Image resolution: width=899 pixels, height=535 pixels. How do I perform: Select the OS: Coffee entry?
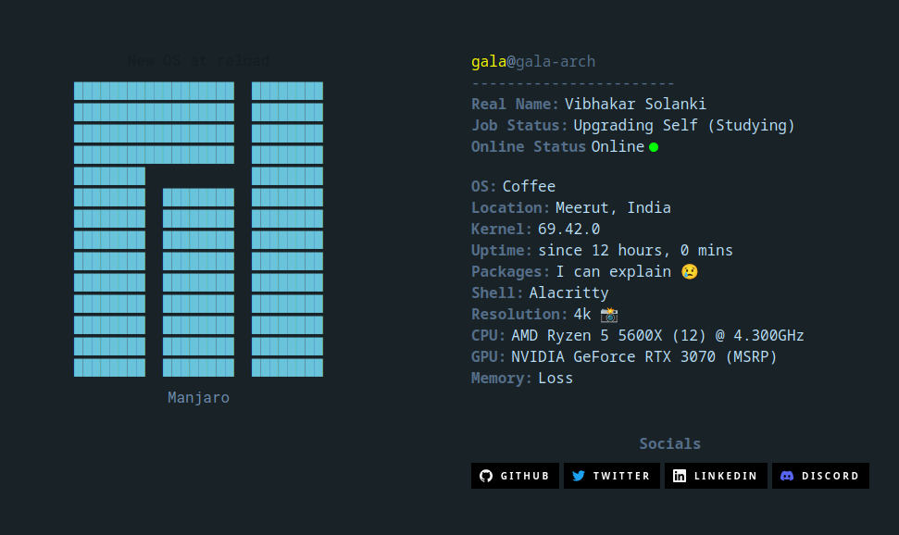514,186
